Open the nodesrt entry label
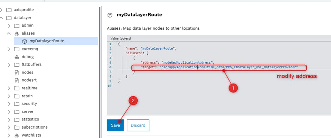331x138 pixels. tap(29, 80)
